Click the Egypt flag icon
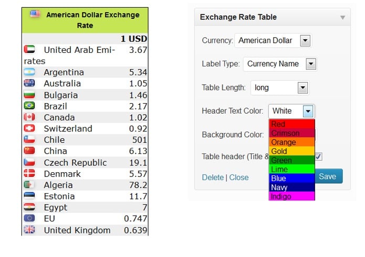The image size is (365, 257). (29, 207)
